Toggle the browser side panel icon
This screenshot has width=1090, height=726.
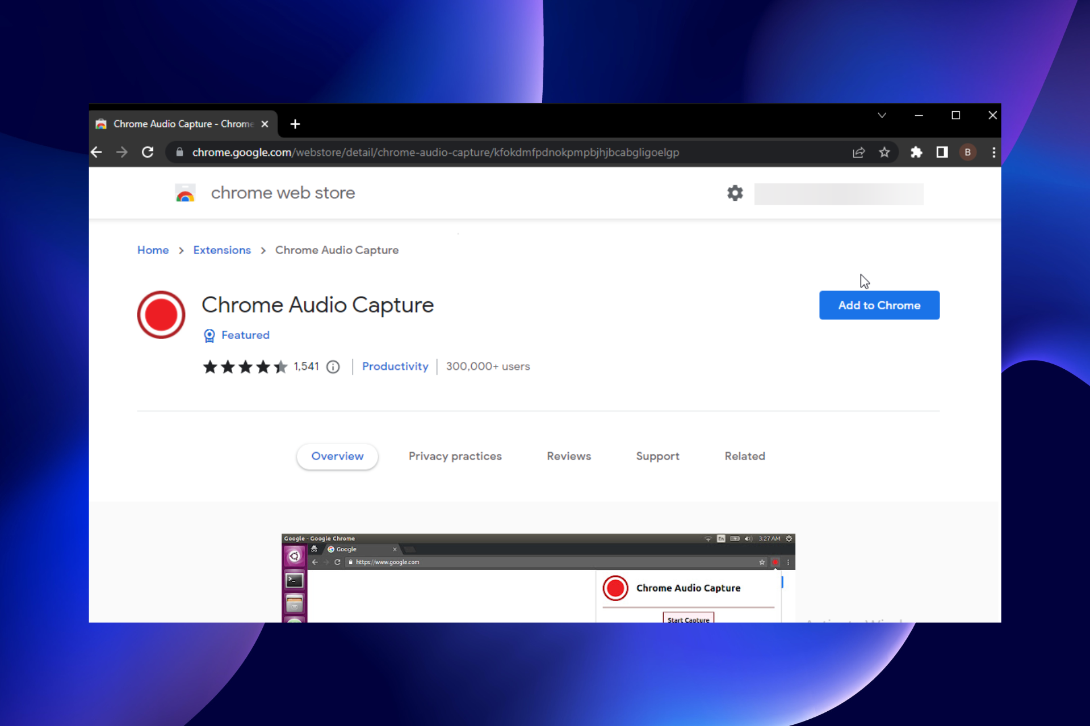[x=942, y=152]
